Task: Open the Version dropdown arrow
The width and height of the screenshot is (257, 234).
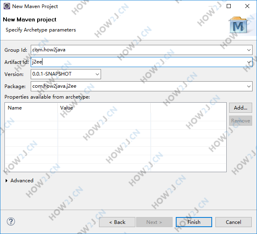Action: (97, 74)
